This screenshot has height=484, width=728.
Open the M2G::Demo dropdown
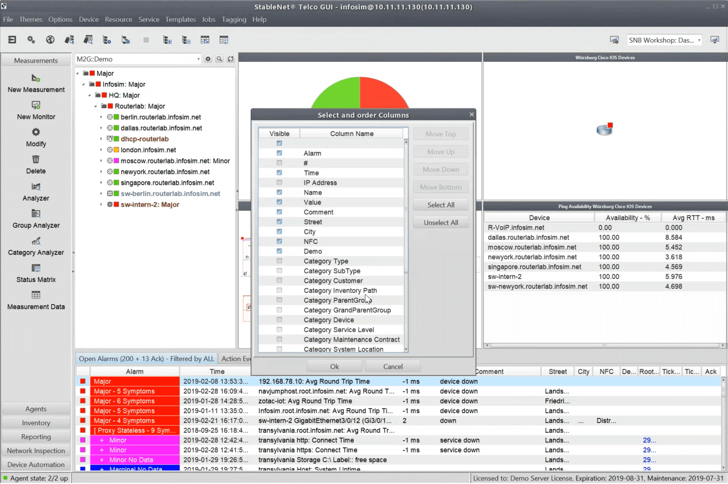(x=198, y=59)
